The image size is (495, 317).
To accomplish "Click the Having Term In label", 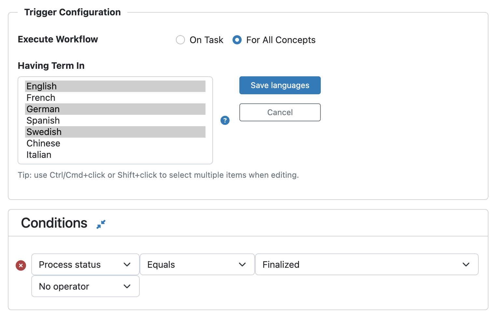I will click(51, 66).
